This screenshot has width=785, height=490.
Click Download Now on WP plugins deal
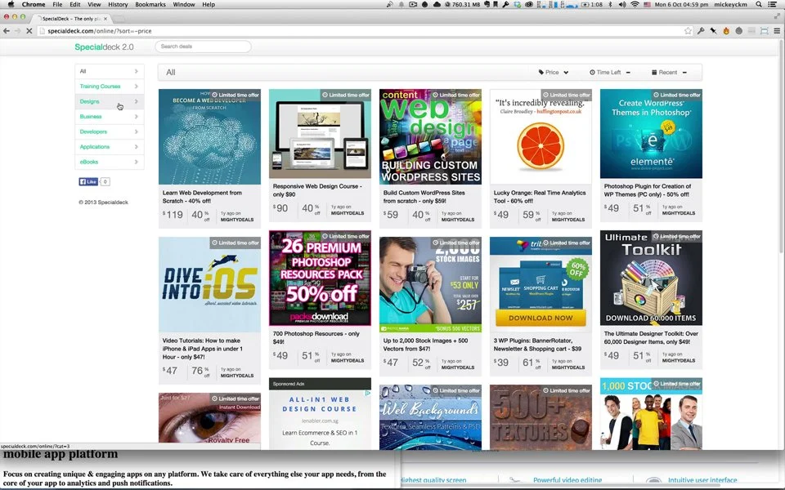point(541,318)
